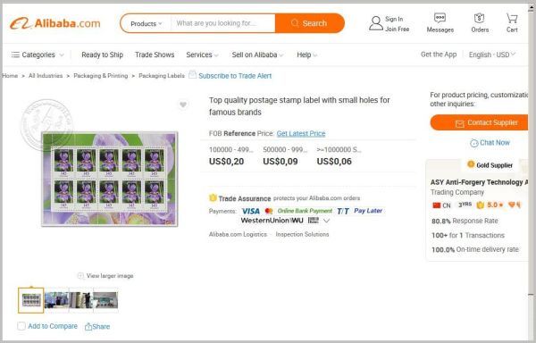This screenshot has height=343, width=536.
Task: Click the Share icon link
Action: [88, 327]
